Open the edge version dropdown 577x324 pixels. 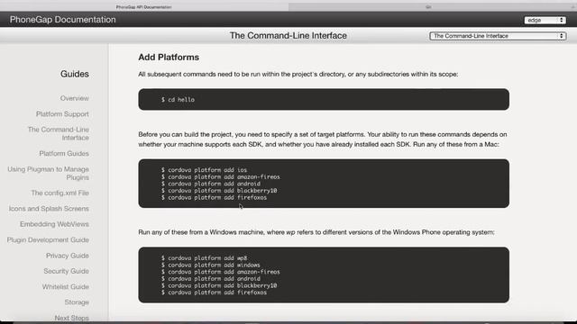coord(545,20)
